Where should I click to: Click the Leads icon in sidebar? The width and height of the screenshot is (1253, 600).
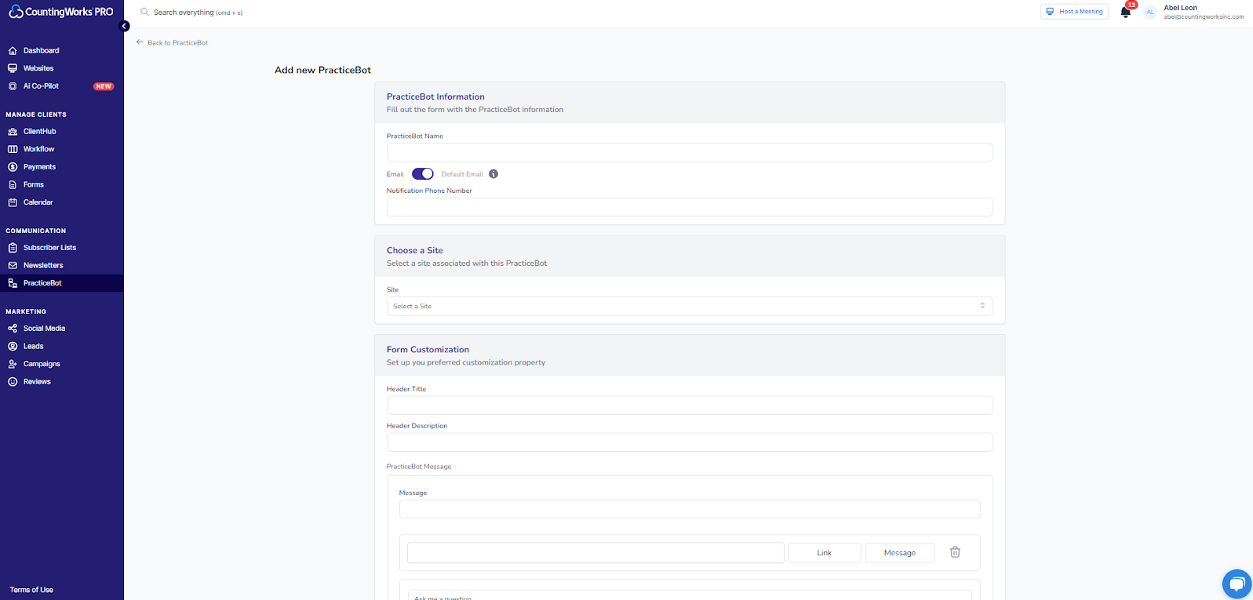(13, 346)
